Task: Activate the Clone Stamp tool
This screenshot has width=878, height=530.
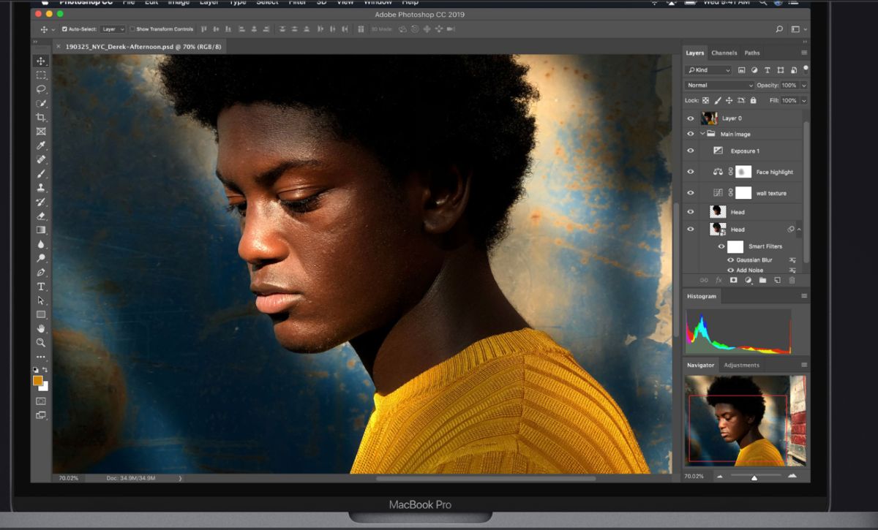Action: tap(41, 187)
